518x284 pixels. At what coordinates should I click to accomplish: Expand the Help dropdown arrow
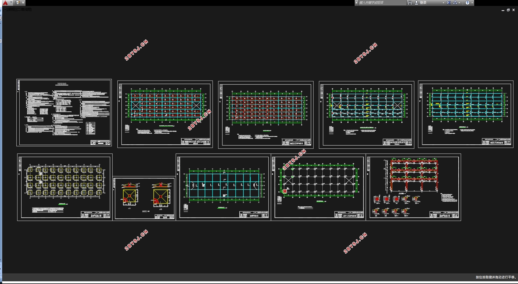tap(472, 3)
